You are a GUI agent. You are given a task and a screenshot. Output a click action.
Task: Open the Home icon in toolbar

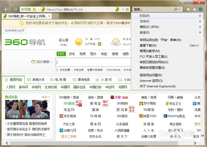tap(188, 10)
